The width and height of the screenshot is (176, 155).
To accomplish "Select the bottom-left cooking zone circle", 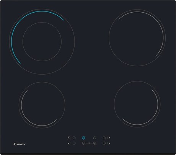I will [42, 105].
